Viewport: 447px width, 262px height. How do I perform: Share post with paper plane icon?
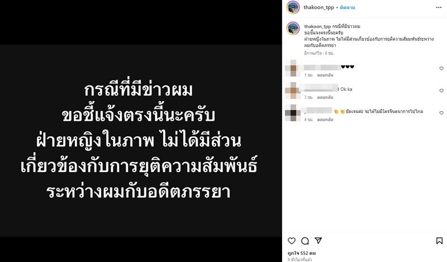coord(318,241)
